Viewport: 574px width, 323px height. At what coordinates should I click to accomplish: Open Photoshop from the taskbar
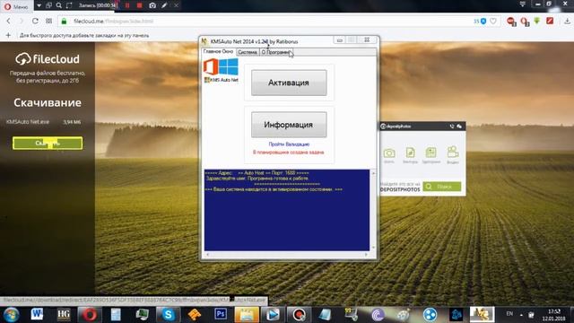pos(221,314)
